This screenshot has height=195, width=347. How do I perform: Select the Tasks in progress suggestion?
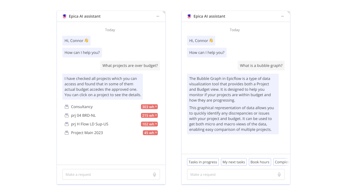(x=203, y=162)
